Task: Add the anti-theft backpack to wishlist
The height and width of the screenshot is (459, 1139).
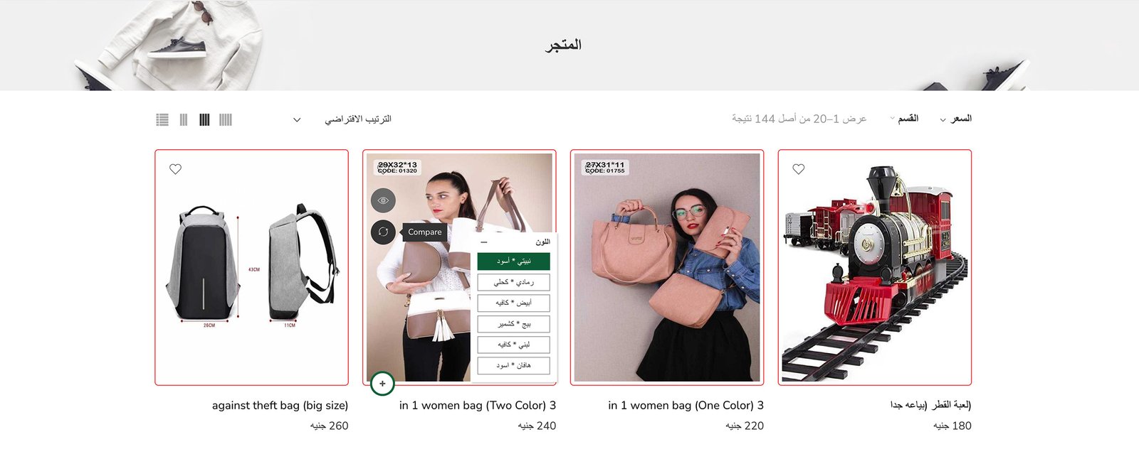Action: coord(175,169)
